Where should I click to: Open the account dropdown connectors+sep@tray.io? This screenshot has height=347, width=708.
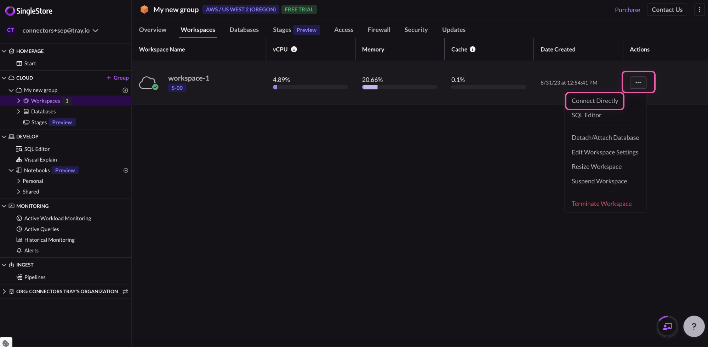click(60, 30)
